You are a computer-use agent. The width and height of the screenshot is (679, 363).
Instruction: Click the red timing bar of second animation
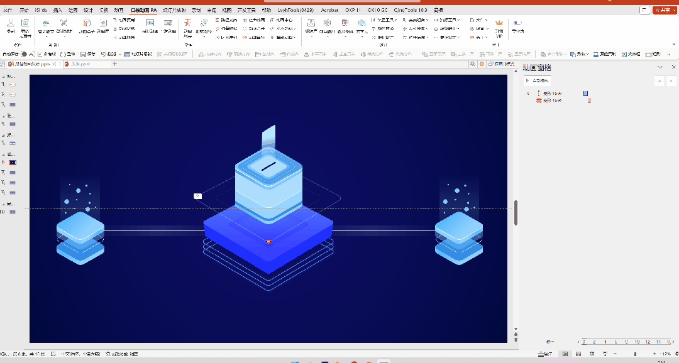pyautogui.click(x=589, y=100)
